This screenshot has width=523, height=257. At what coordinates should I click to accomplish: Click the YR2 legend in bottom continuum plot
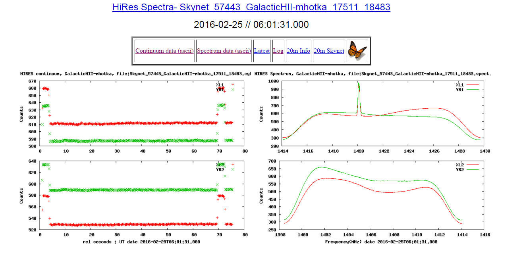click(225, 170)
